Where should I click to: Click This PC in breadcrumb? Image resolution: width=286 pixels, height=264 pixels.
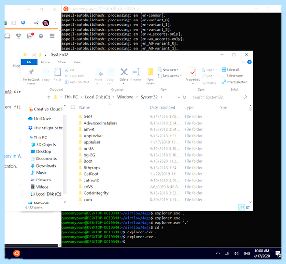coord(71,97)
